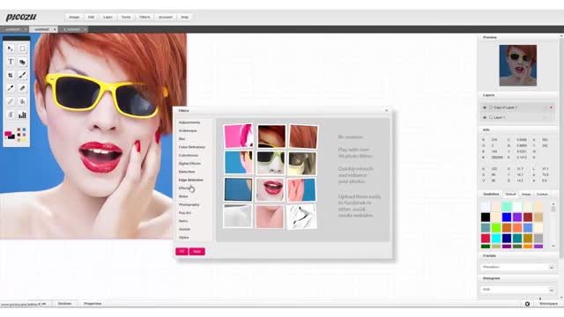Image resolution: width=564 pixels, height=317 pixels.
Task: Pick the purple swatch in top color row
Action: pyautogui.click(x=517, y=217)
